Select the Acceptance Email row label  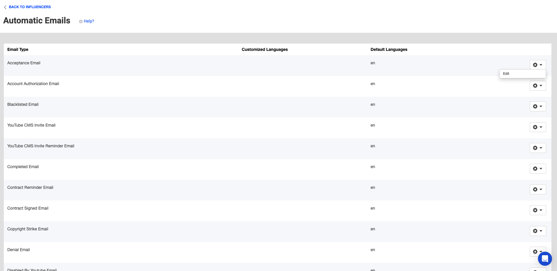(24, 63)
